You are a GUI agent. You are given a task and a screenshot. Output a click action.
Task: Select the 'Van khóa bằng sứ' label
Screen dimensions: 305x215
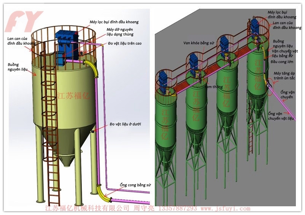tap(199, 43)
